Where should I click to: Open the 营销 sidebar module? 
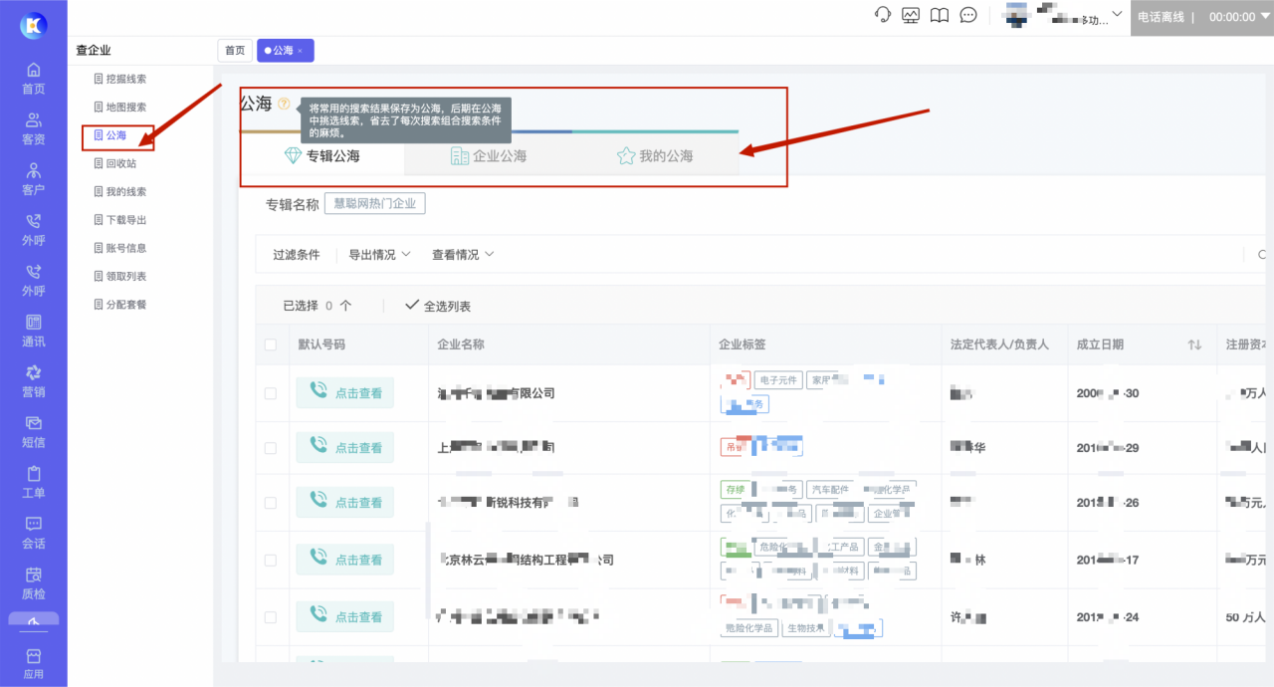(x=34, y=381)
